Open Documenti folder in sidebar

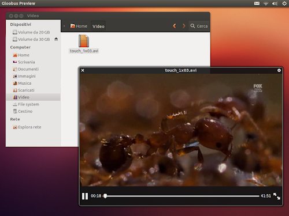(x=33, y=69)
